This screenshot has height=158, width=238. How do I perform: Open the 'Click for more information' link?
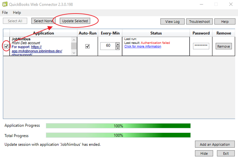click(x=143, y=46)
